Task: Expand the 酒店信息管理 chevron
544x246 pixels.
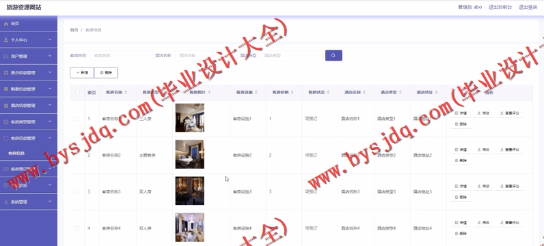Action: (50, 105)
